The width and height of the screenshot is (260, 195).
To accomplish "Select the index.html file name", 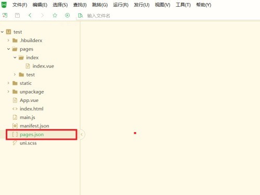I will 32,109.
